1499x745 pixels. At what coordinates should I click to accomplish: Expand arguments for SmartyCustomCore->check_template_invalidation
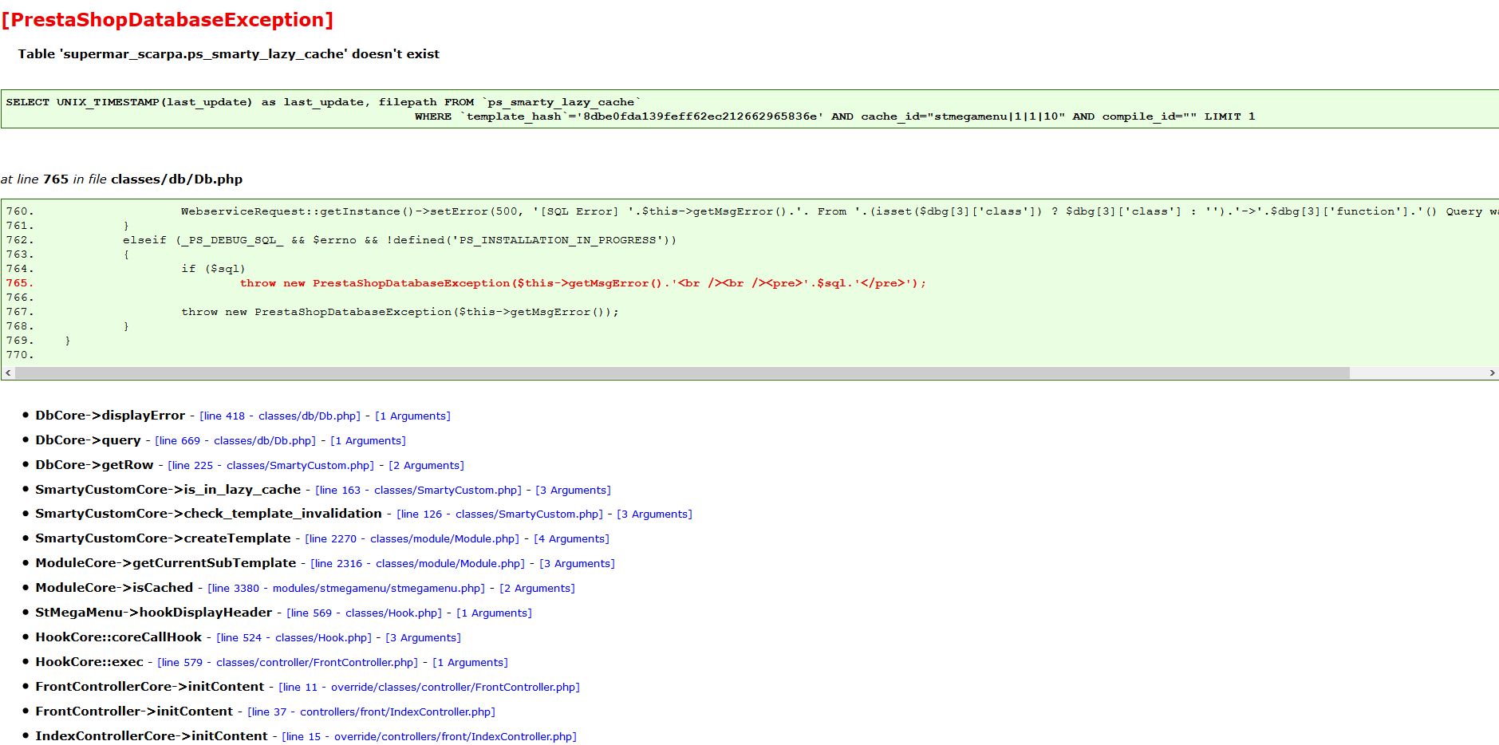654,514
